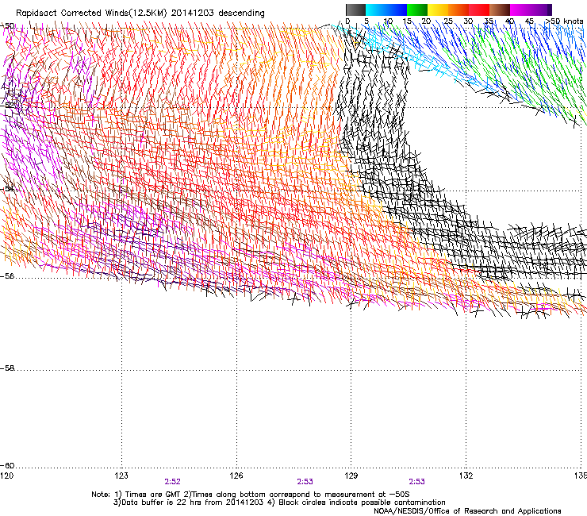Pick the orange 25-30 knots legend color

458,10
